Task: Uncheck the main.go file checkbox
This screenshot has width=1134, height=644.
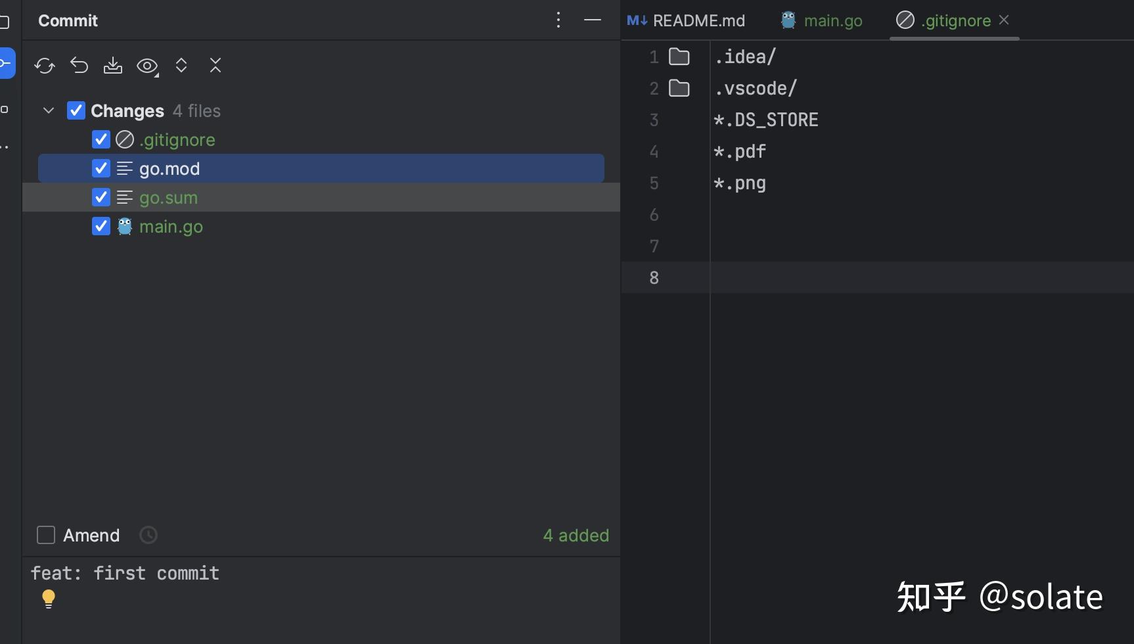Action: [x=101, y=226]
